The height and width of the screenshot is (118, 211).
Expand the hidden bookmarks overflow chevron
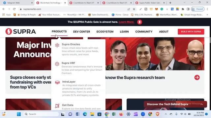coord(207,15)
